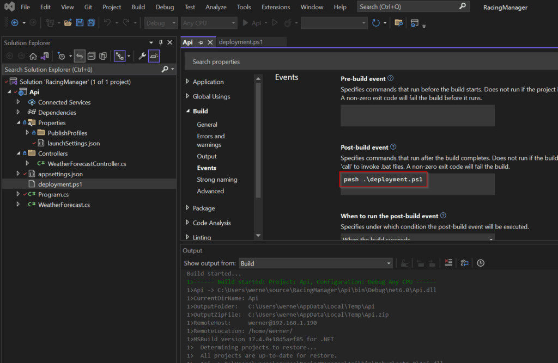Open Properties via the wrench icon

[142, 56]
